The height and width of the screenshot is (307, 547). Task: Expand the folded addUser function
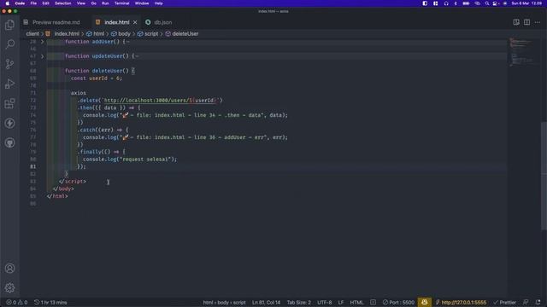point(42,42)
